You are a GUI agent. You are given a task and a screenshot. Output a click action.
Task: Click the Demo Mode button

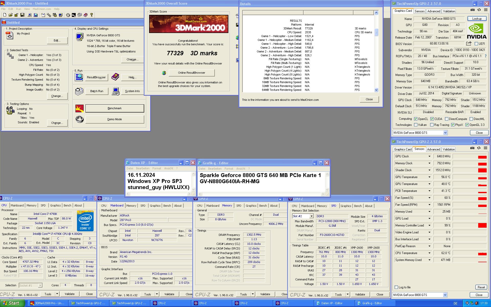pos(115,119)
